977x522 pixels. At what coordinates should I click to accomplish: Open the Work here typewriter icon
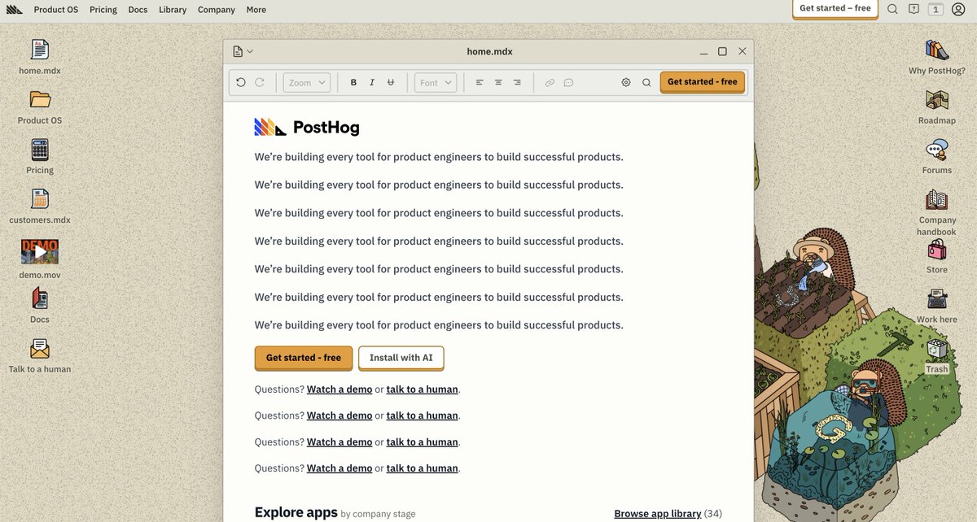tap(937, 299)
